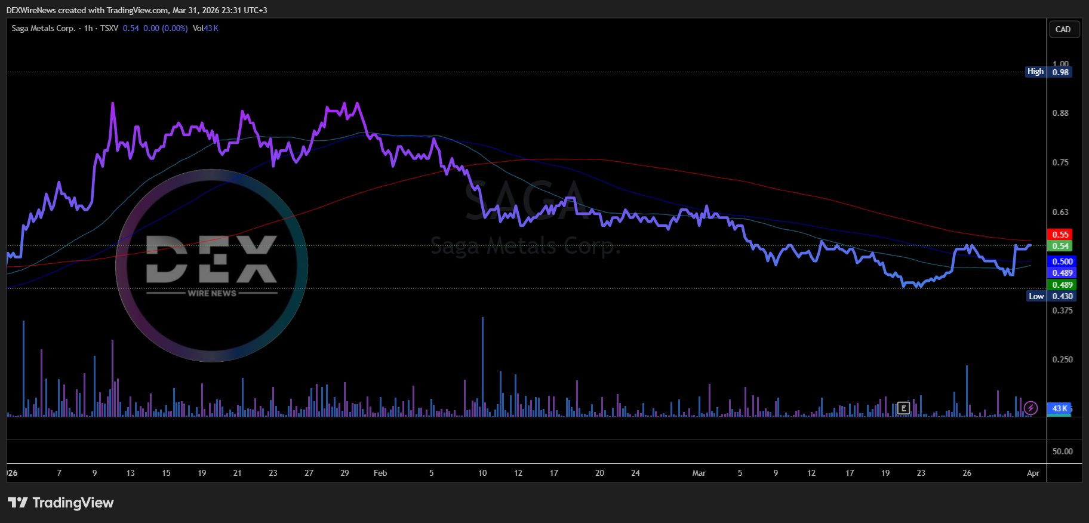
Task: Click the blue 0.500 price label
Action: [1062, 261]
